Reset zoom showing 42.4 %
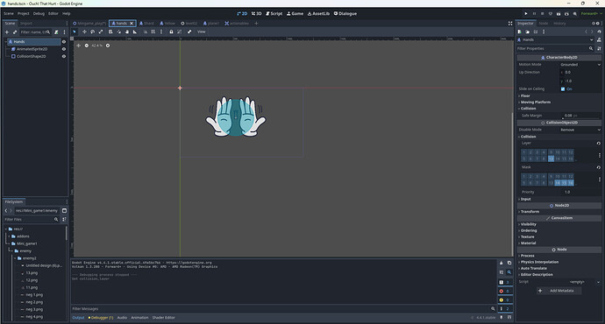The height and width of the screenshot is (324, 605). coord(96,46)
